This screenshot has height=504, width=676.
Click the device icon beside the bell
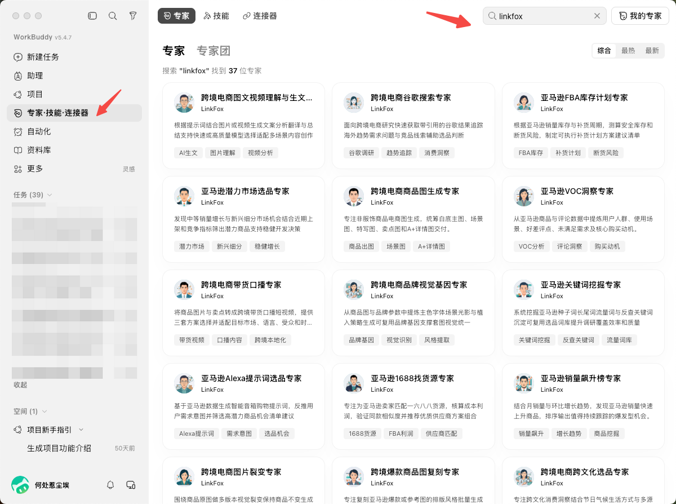131,485
